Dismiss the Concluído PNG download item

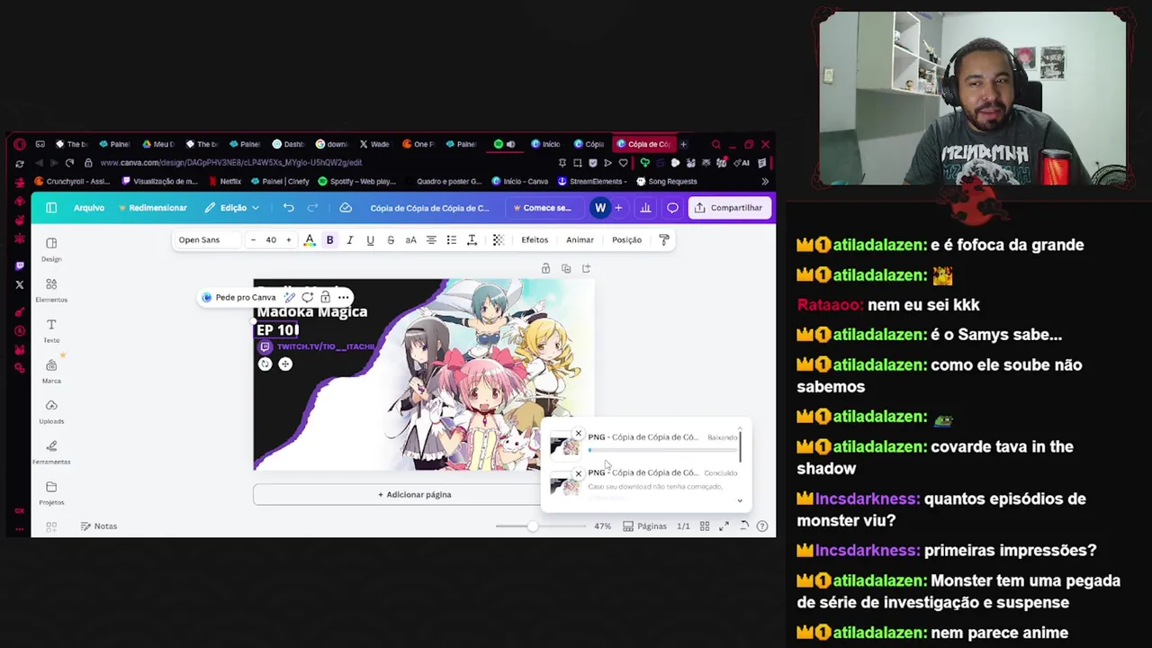[x=578, y=474]
